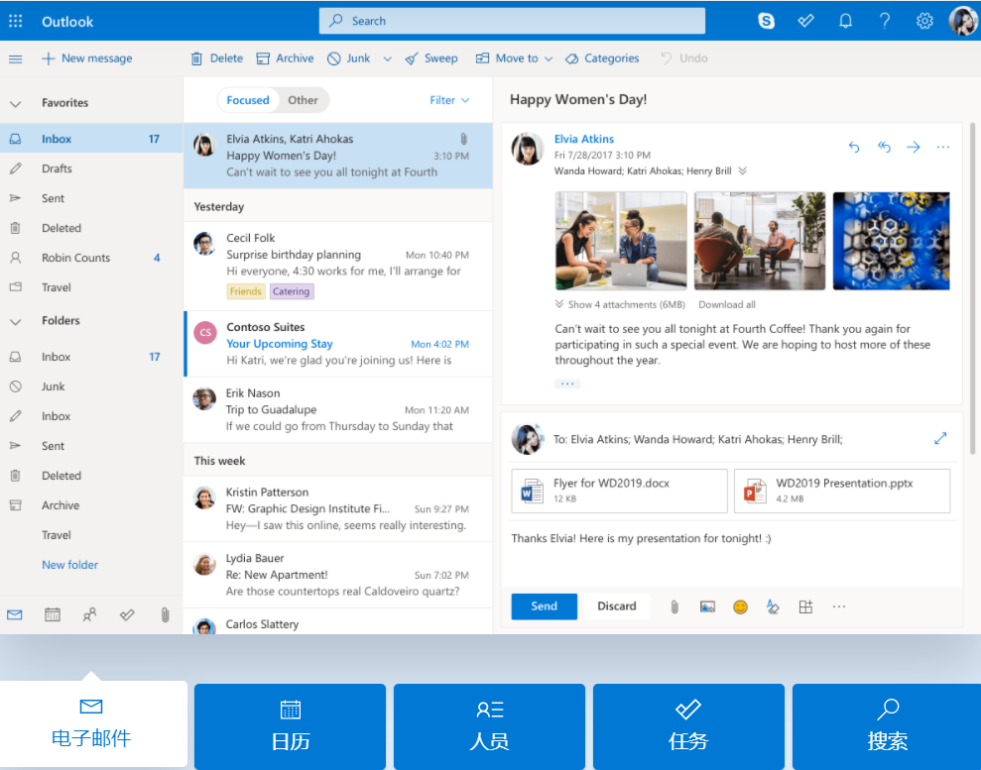Screen dimensions: 981x770
Task: Open the Move to dropdown
Action: 514,58
